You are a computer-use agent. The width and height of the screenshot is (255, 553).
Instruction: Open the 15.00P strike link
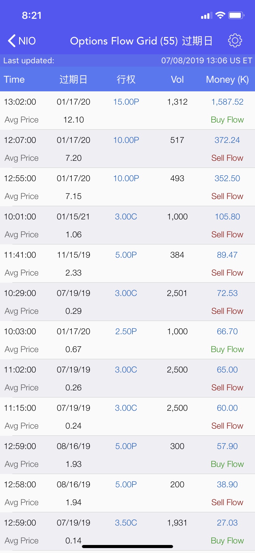[x=126, y=102]
